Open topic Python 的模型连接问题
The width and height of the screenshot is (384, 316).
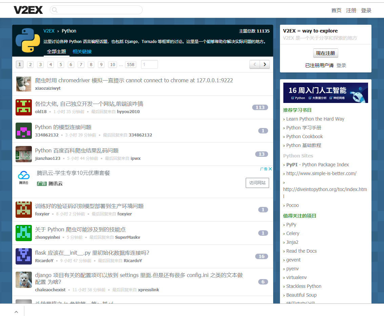(x=63, y=127)
